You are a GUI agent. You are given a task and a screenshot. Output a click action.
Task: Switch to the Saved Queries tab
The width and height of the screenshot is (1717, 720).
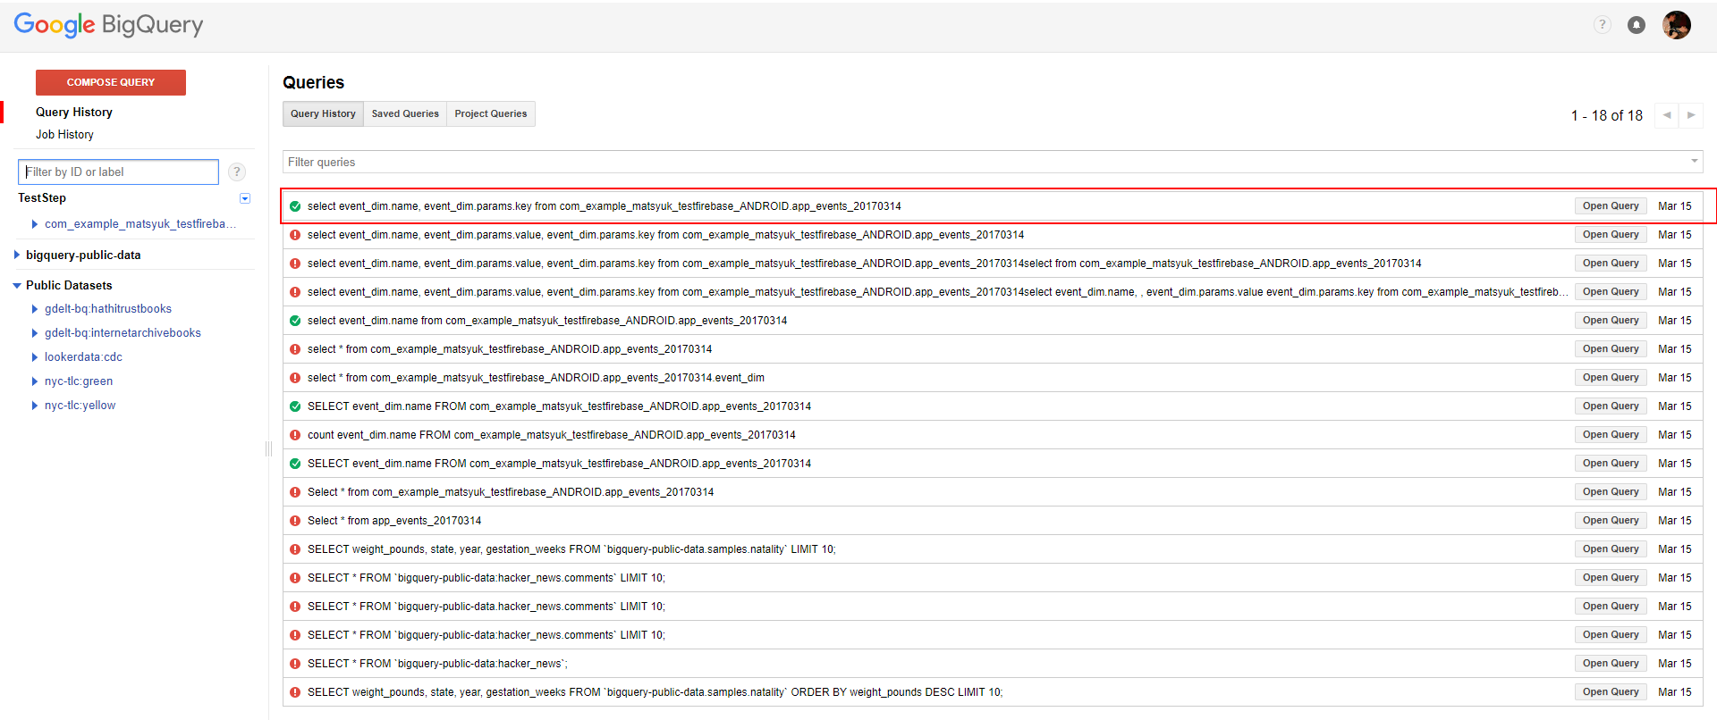[x=405, y=114]
